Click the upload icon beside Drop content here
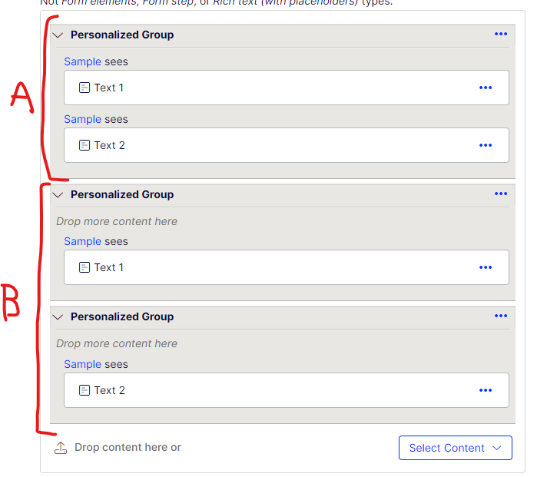This screenshot has height=477, width=537. 61,448
